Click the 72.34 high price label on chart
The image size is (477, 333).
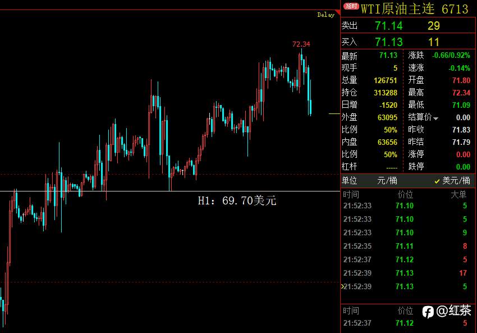[x=301, y=44]
